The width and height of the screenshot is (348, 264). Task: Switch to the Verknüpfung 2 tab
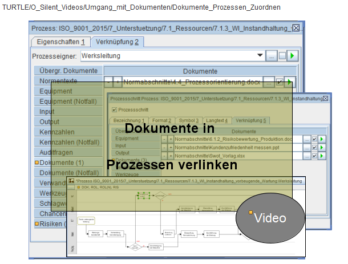[x=117, y=42]
